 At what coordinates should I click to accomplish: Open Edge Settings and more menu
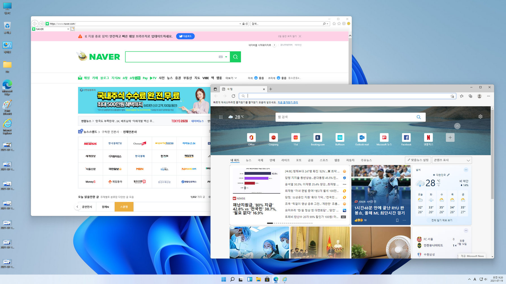[488, 96]
